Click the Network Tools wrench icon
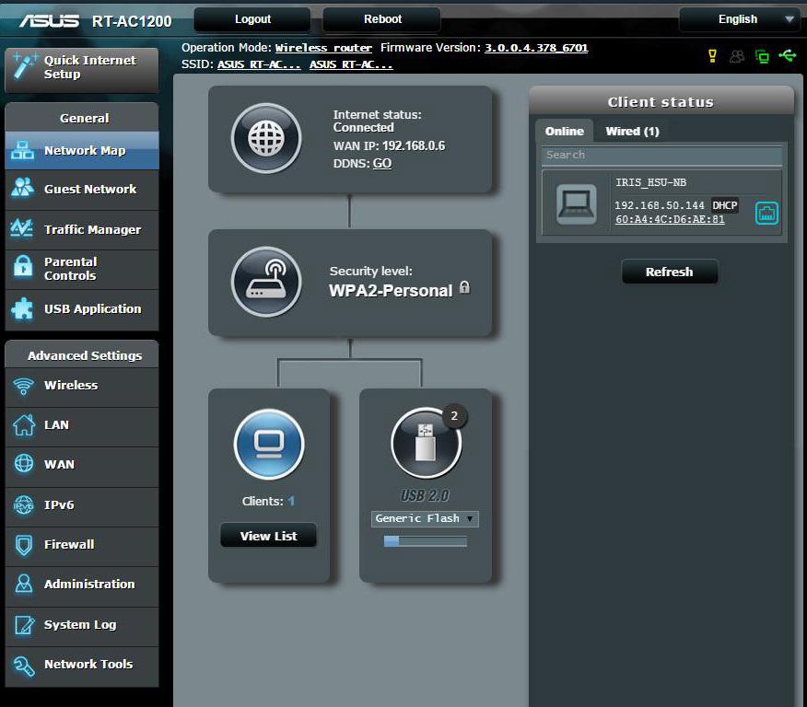The width and height of the screenshot is (807, 707). coord(24,666)
